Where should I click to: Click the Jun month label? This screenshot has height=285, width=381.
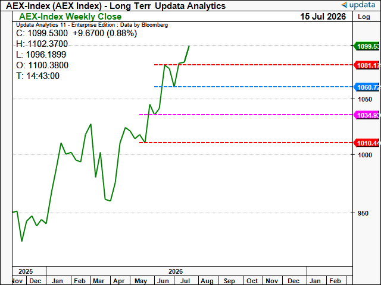pos(163,281)
